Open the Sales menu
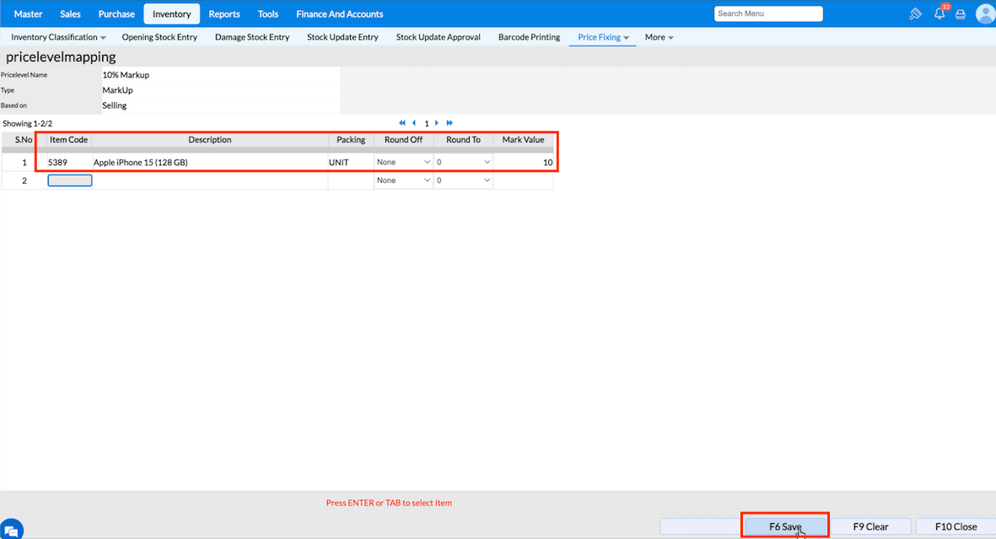Viewport: 996px width, 539px height. (x=71, y=14)
